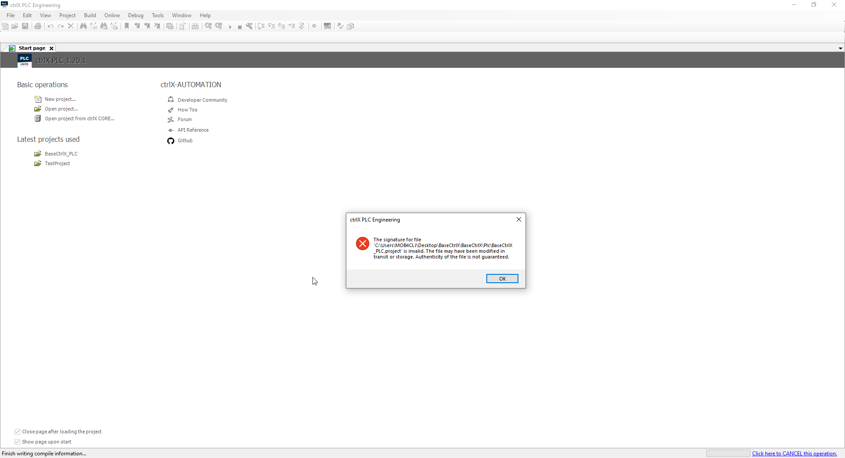
Task: Open the Online menu
Action: [x=112, y=15]
